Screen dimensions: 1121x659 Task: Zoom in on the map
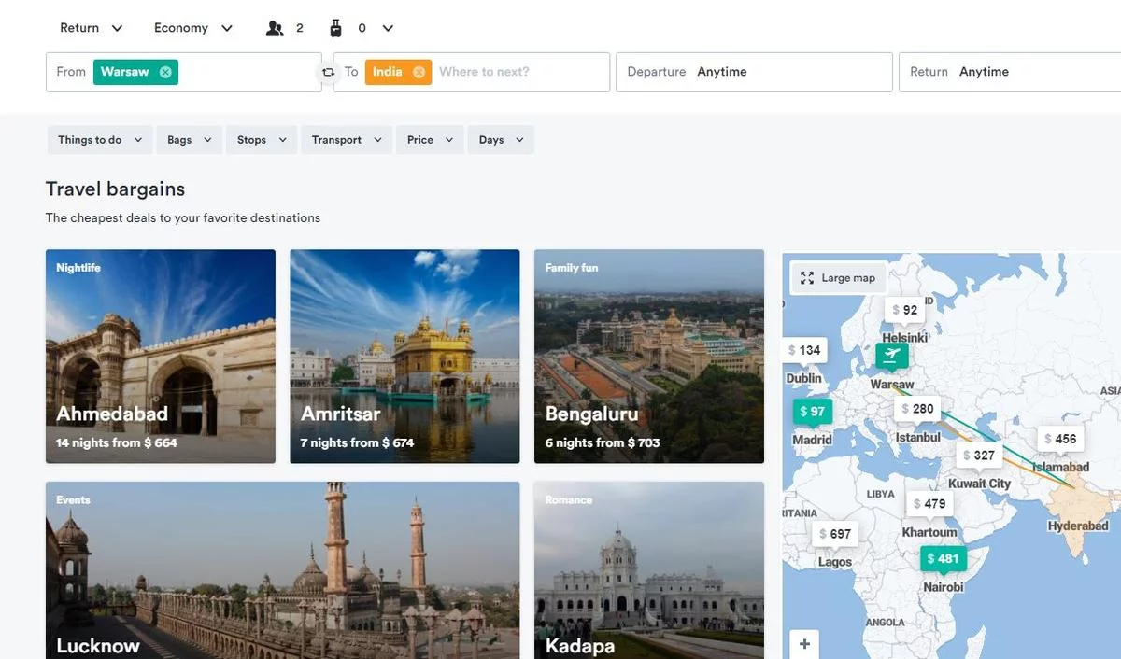point(804,643)
